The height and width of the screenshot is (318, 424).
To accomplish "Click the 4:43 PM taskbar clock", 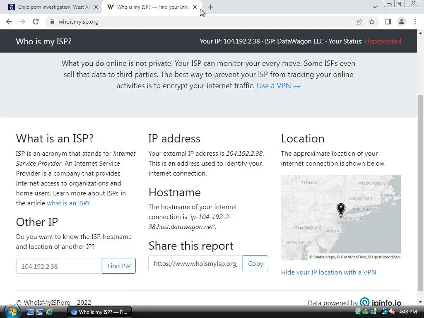I will (408, 312).
